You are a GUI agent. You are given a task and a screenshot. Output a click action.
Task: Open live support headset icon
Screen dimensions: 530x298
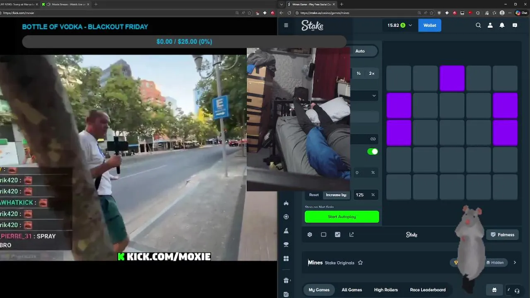517,291
